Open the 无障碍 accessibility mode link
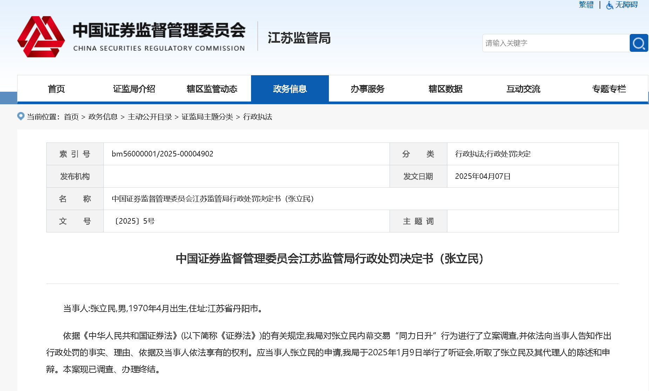Image resolution: width=649 pixels, height=391 pixels. (626, 5)
